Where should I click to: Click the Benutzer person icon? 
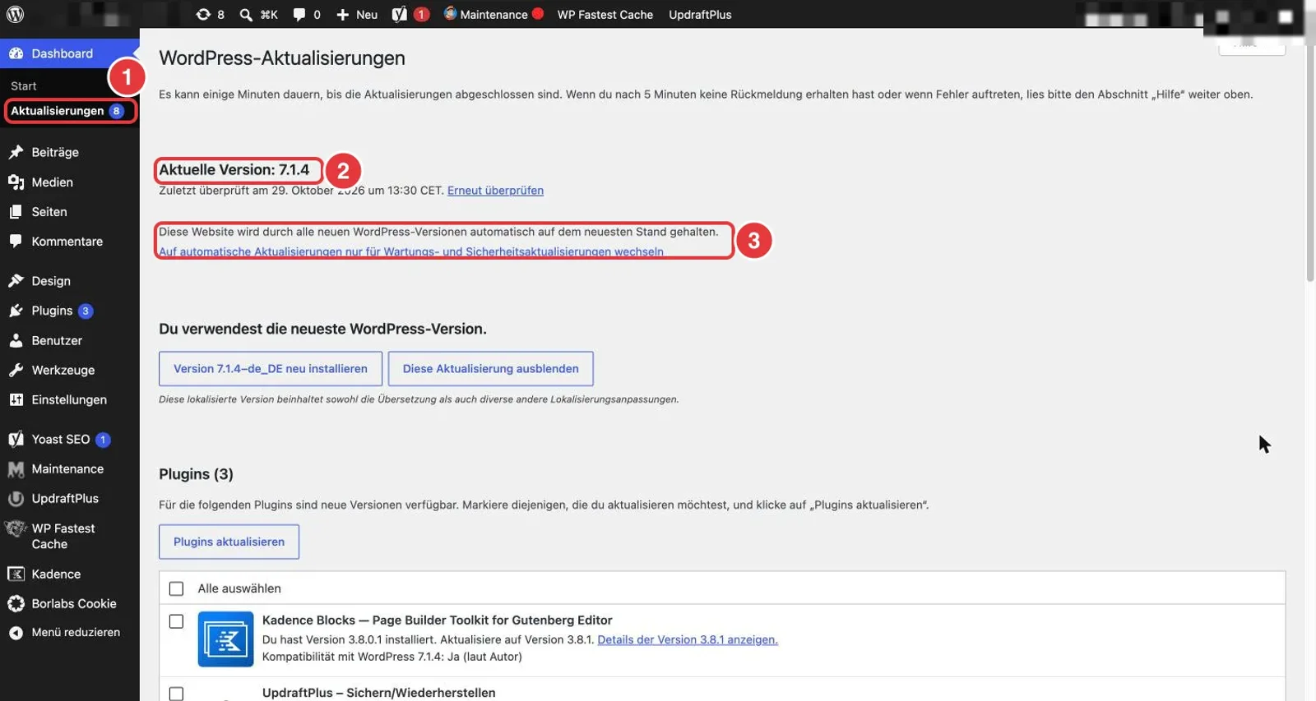pos(16,340)
